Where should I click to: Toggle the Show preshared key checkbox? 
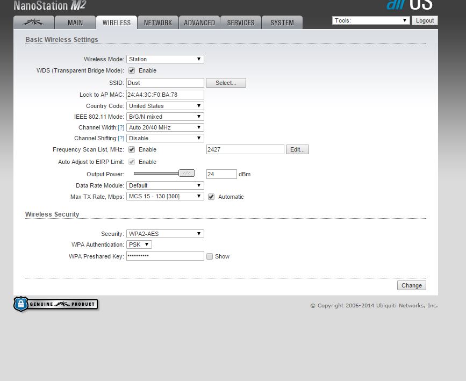point(210,256)
